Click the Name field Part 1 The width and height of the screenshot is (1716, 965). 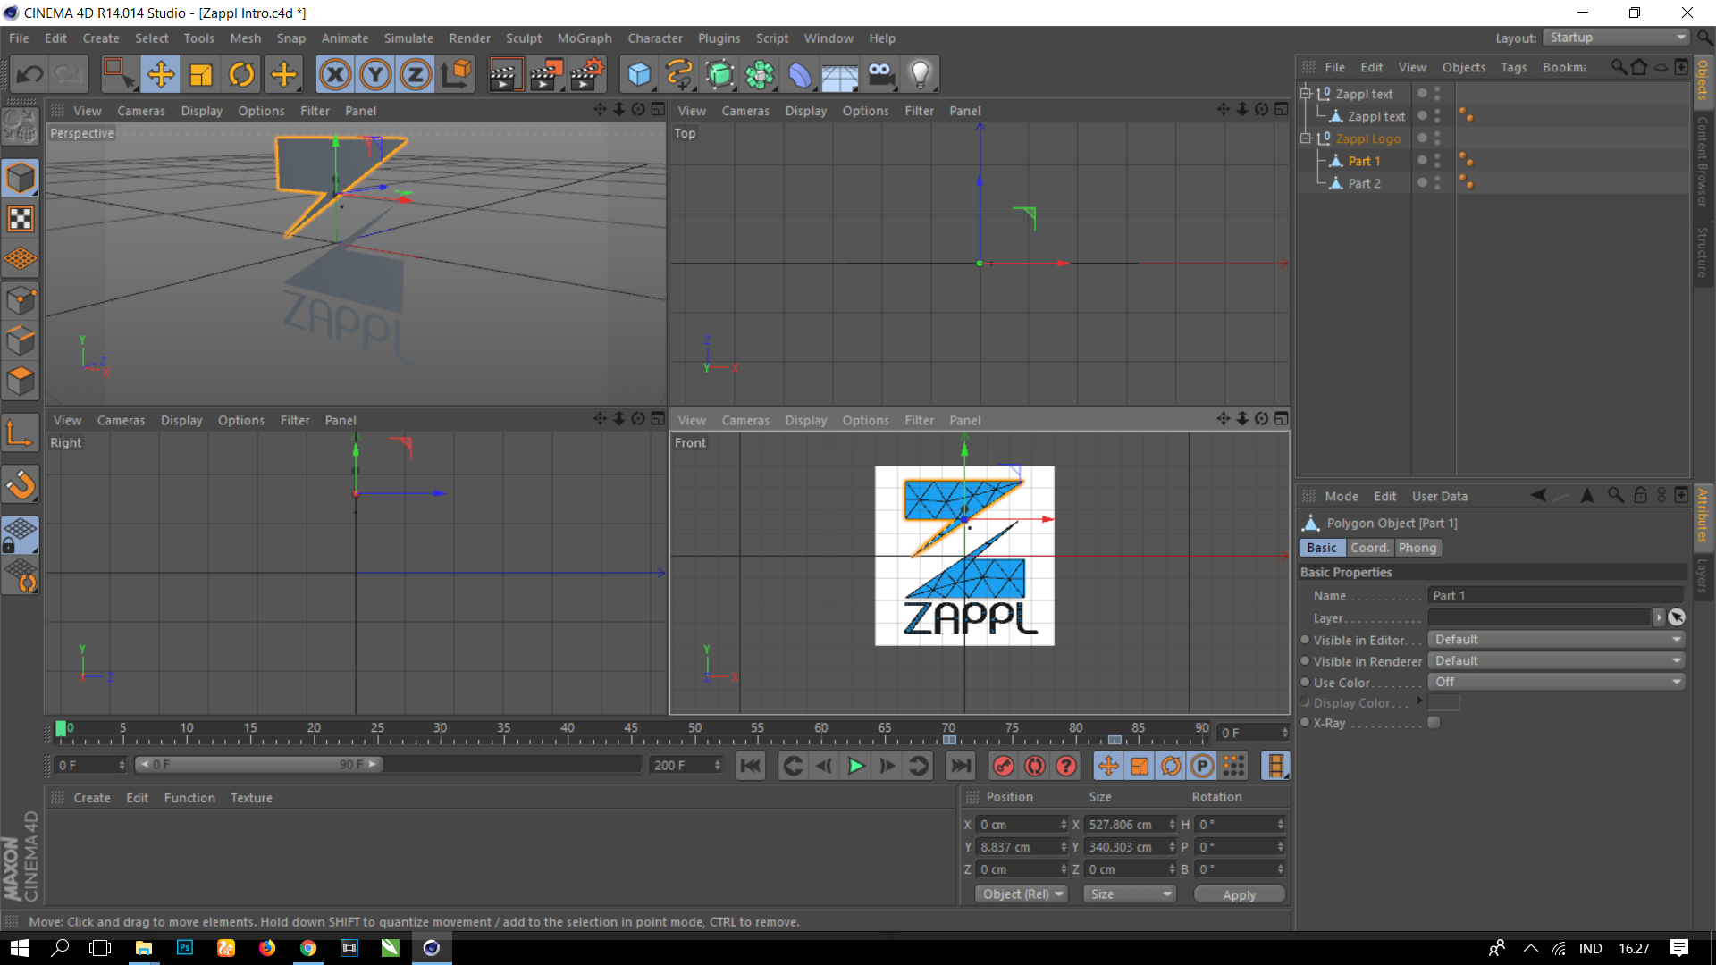pyautogui.click(x=1556, y=596)
